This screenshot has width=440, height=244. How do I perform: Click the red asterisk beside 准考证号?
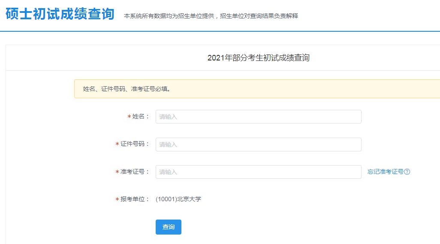tap(117, 172)
